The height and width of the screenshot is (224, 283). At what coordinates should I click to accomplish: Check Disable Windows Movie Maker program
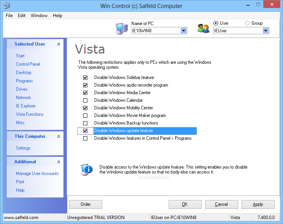click(85, 115)
